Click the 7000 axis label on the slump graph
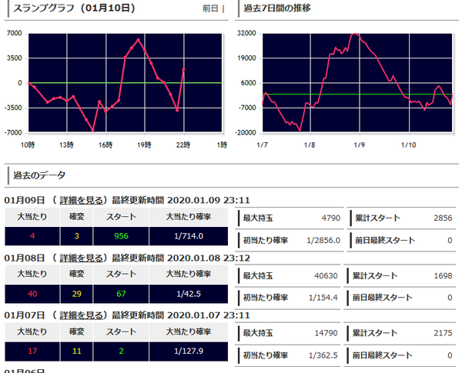This screenshot has height=373, width=462. tap(15, 33)
